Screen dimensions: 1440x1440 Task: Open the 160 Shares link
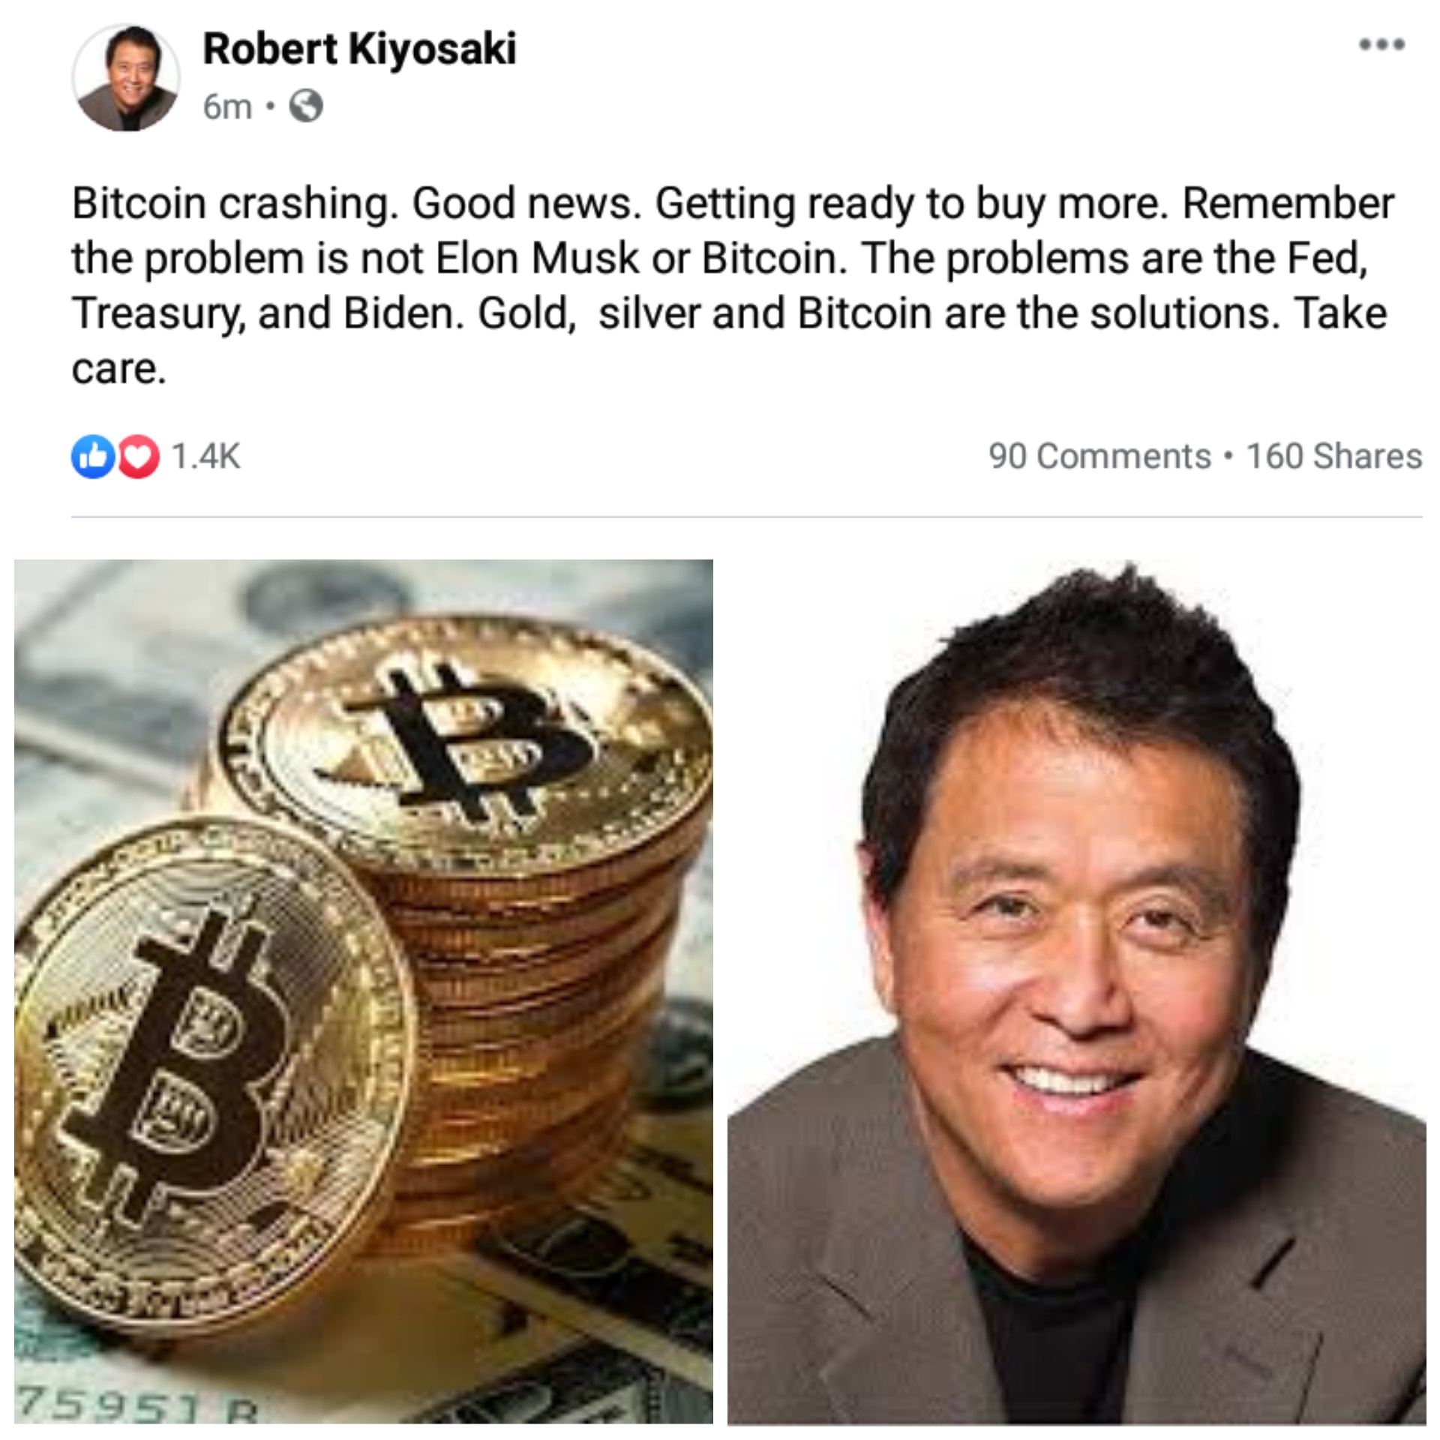coord(1334,456)
